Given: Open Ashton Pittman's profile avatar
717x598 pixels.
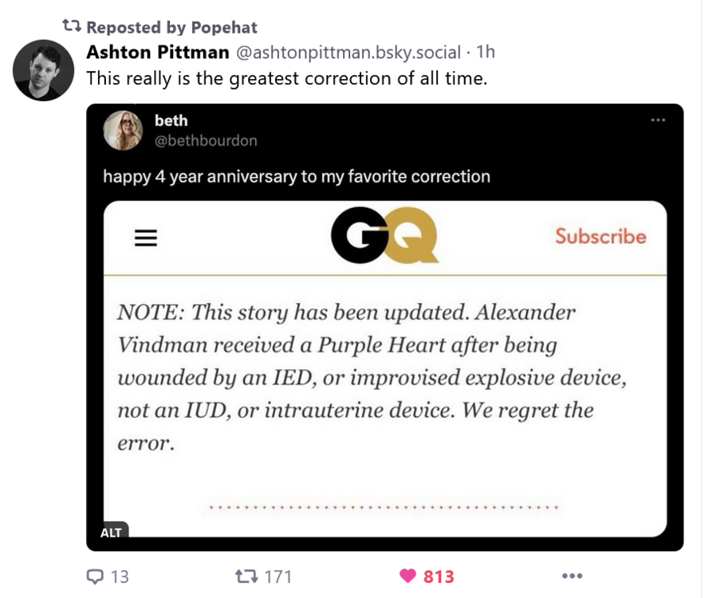Looking at the screenshot, I should 43,70.
